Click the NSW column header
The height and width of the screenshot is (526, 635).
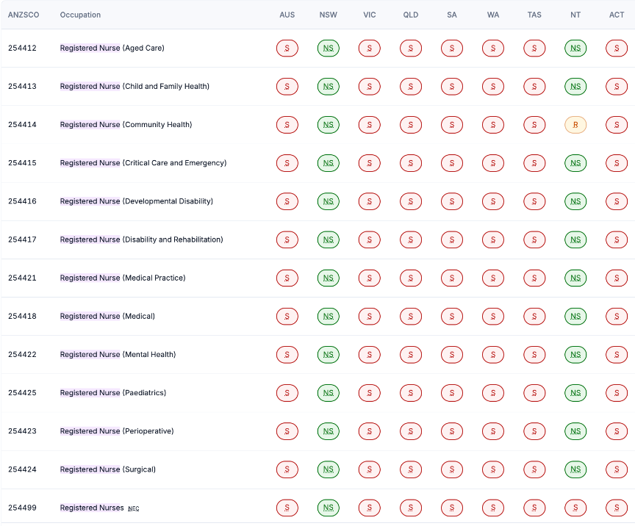point(328,15)
